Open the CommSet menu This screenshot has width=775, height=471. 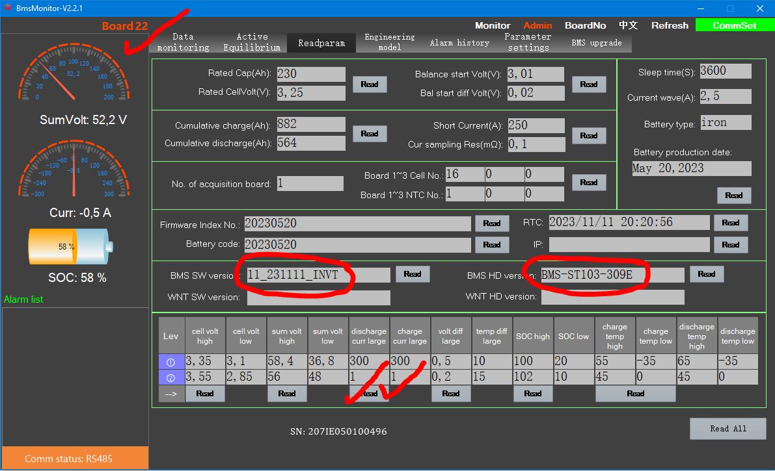pyautogui.click(x=734, y=25)
